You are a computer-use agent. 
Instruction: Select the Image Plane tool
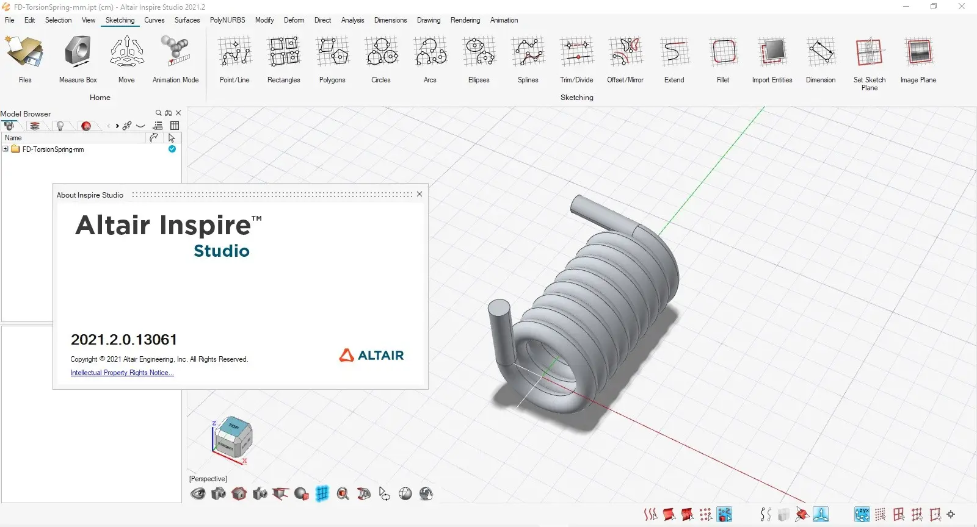point(918,53)
